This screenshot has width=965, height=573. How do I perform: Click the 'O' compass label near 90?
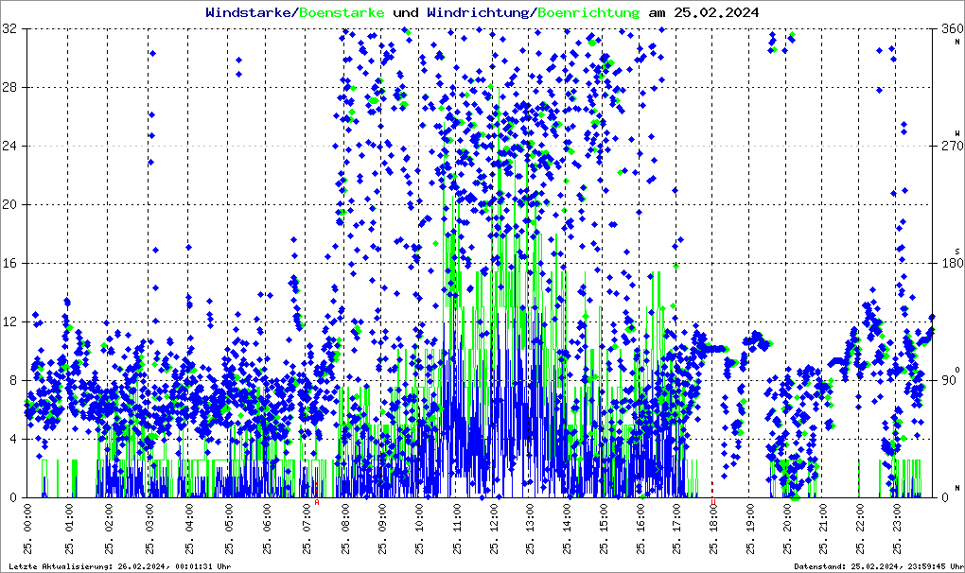[x=957, y=370]
